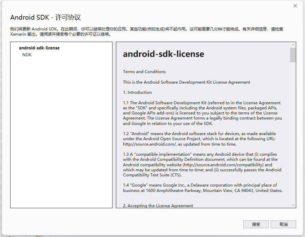
Task: Click the scrollbar thumb in the license pane
Action: (293, 55)
